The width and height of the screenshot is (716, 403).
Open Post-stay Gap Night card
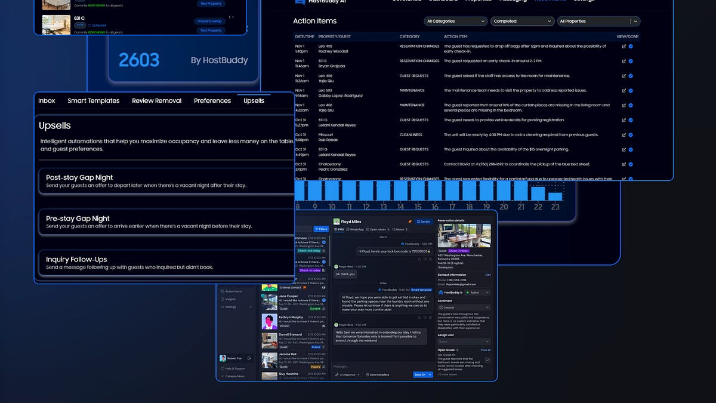click(166, 181)
